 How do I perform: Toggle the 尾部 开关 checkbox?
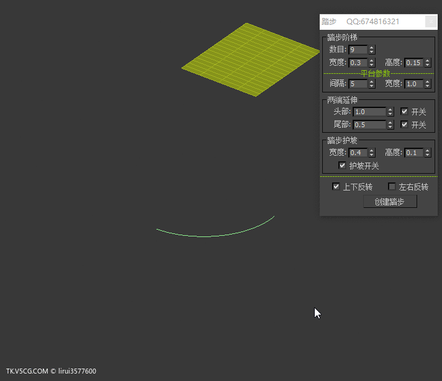[x=405, y=125]
